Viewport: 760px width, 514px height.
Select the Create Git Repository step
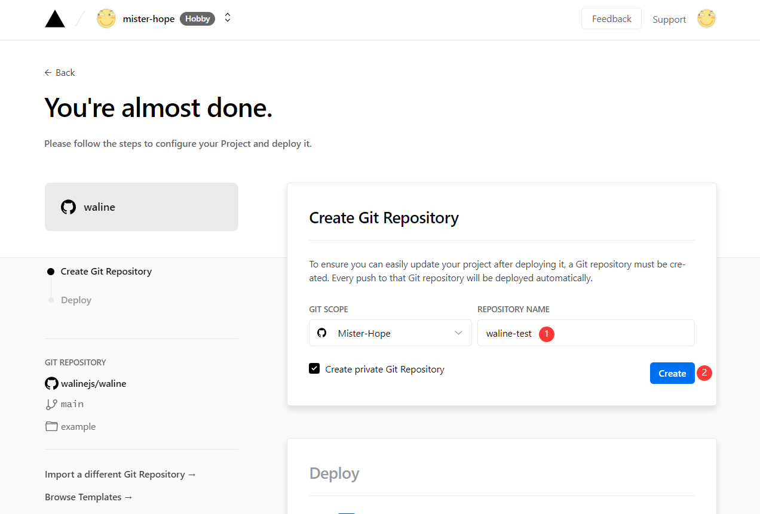(106, 271)
